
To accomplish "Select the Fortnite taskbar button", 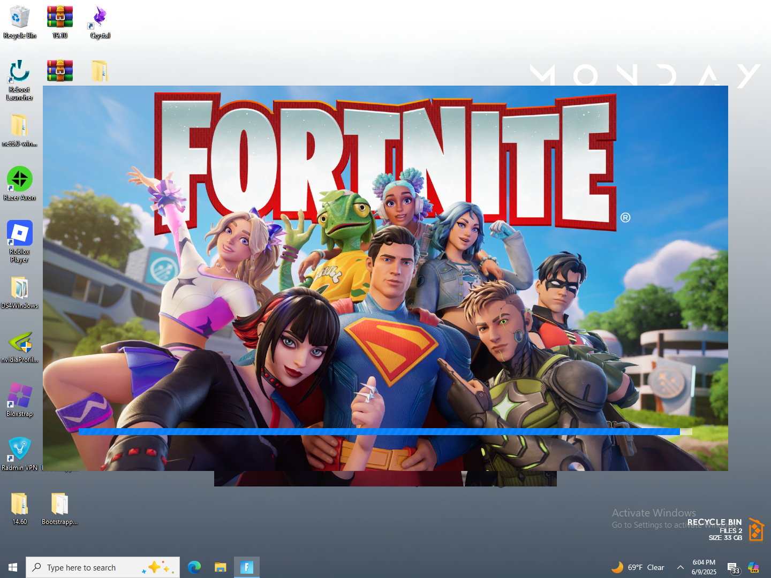I will pyautogui.click(x=247, y=567).
